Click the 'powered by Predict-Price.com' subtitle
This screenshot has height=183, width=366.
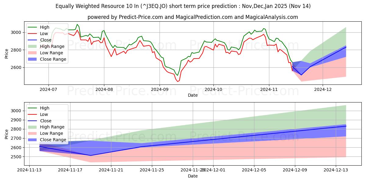(193, 17)
